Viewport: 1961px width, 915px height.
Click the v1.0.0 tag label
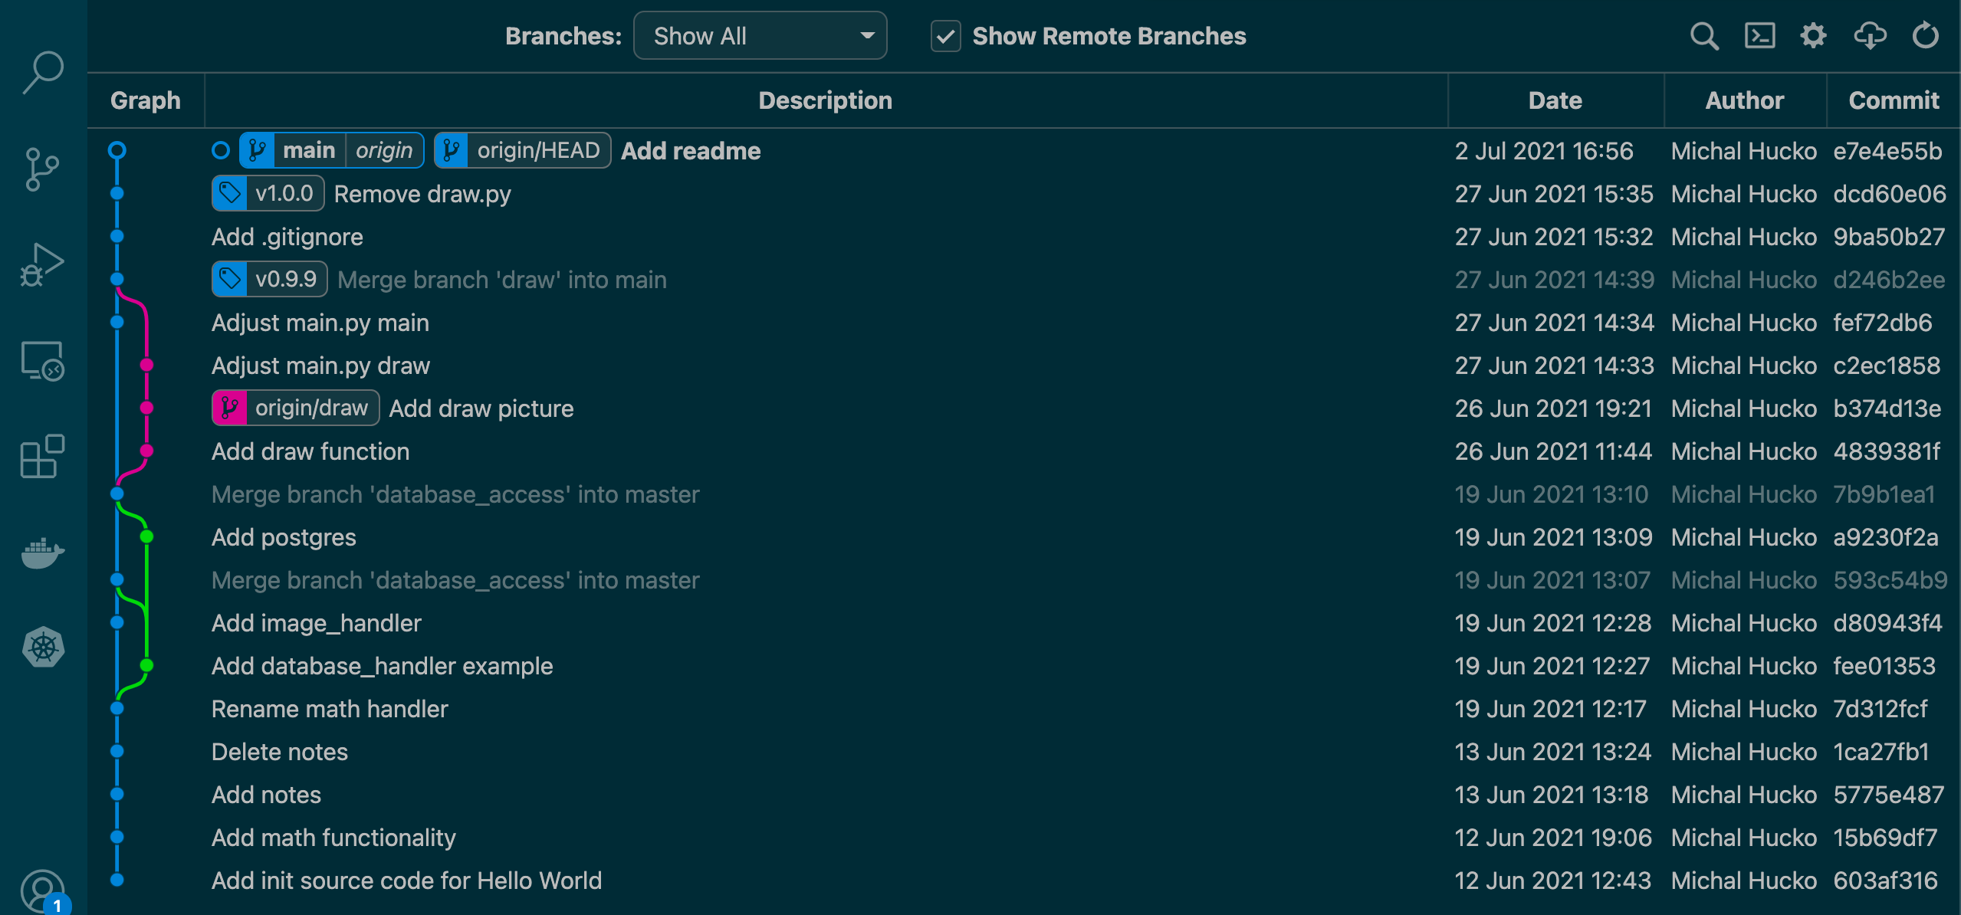pos(268,194)
